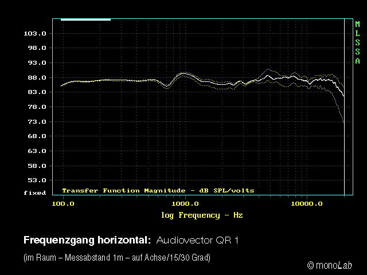Select the 103.0 y-axis label

[x=34, y=33]
